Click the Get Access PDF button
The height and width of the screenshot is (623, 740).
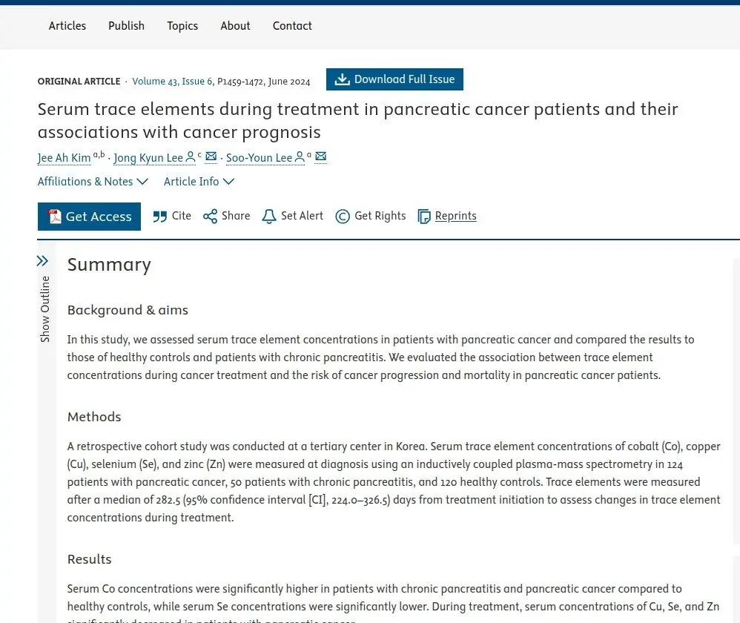click(89, 217)
